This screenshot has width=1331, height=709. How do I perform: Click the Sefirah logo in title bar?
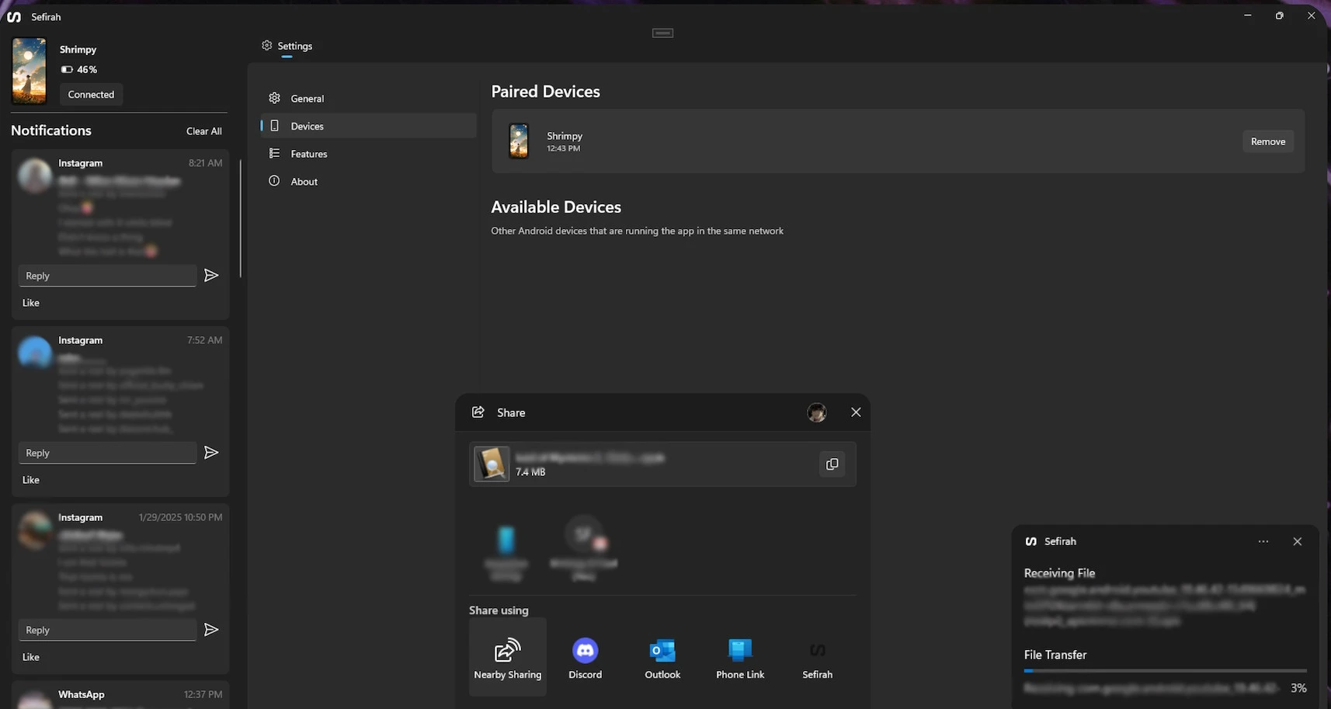pyautogui.click(x=13, y=16)
